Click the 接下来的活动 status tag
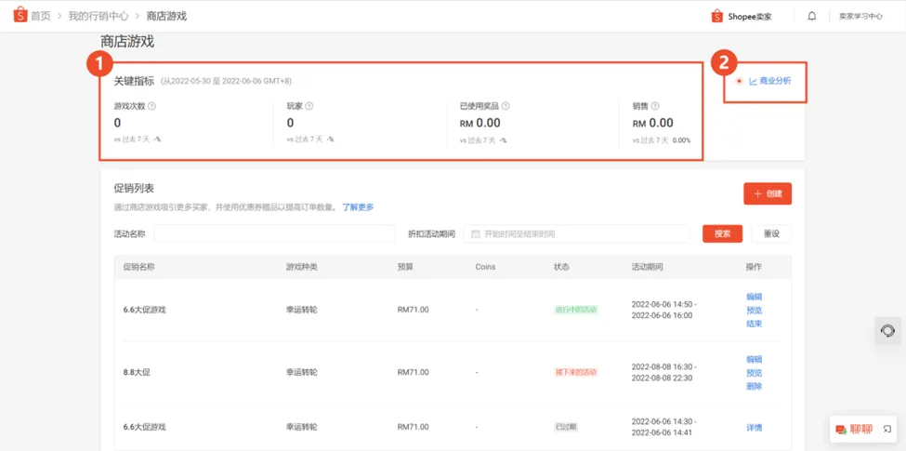 575,372
